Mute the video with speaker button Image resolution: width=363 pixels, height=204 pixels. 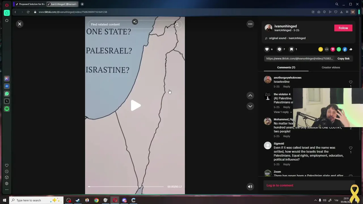(250, 186)
